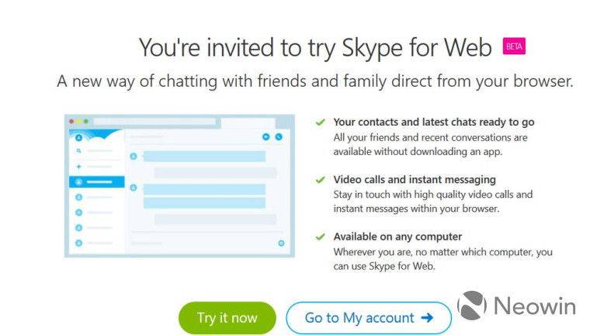This screenshot has width=590, height=335.
Task: Click the phone call icon in illustration
Action: [279, 136]
